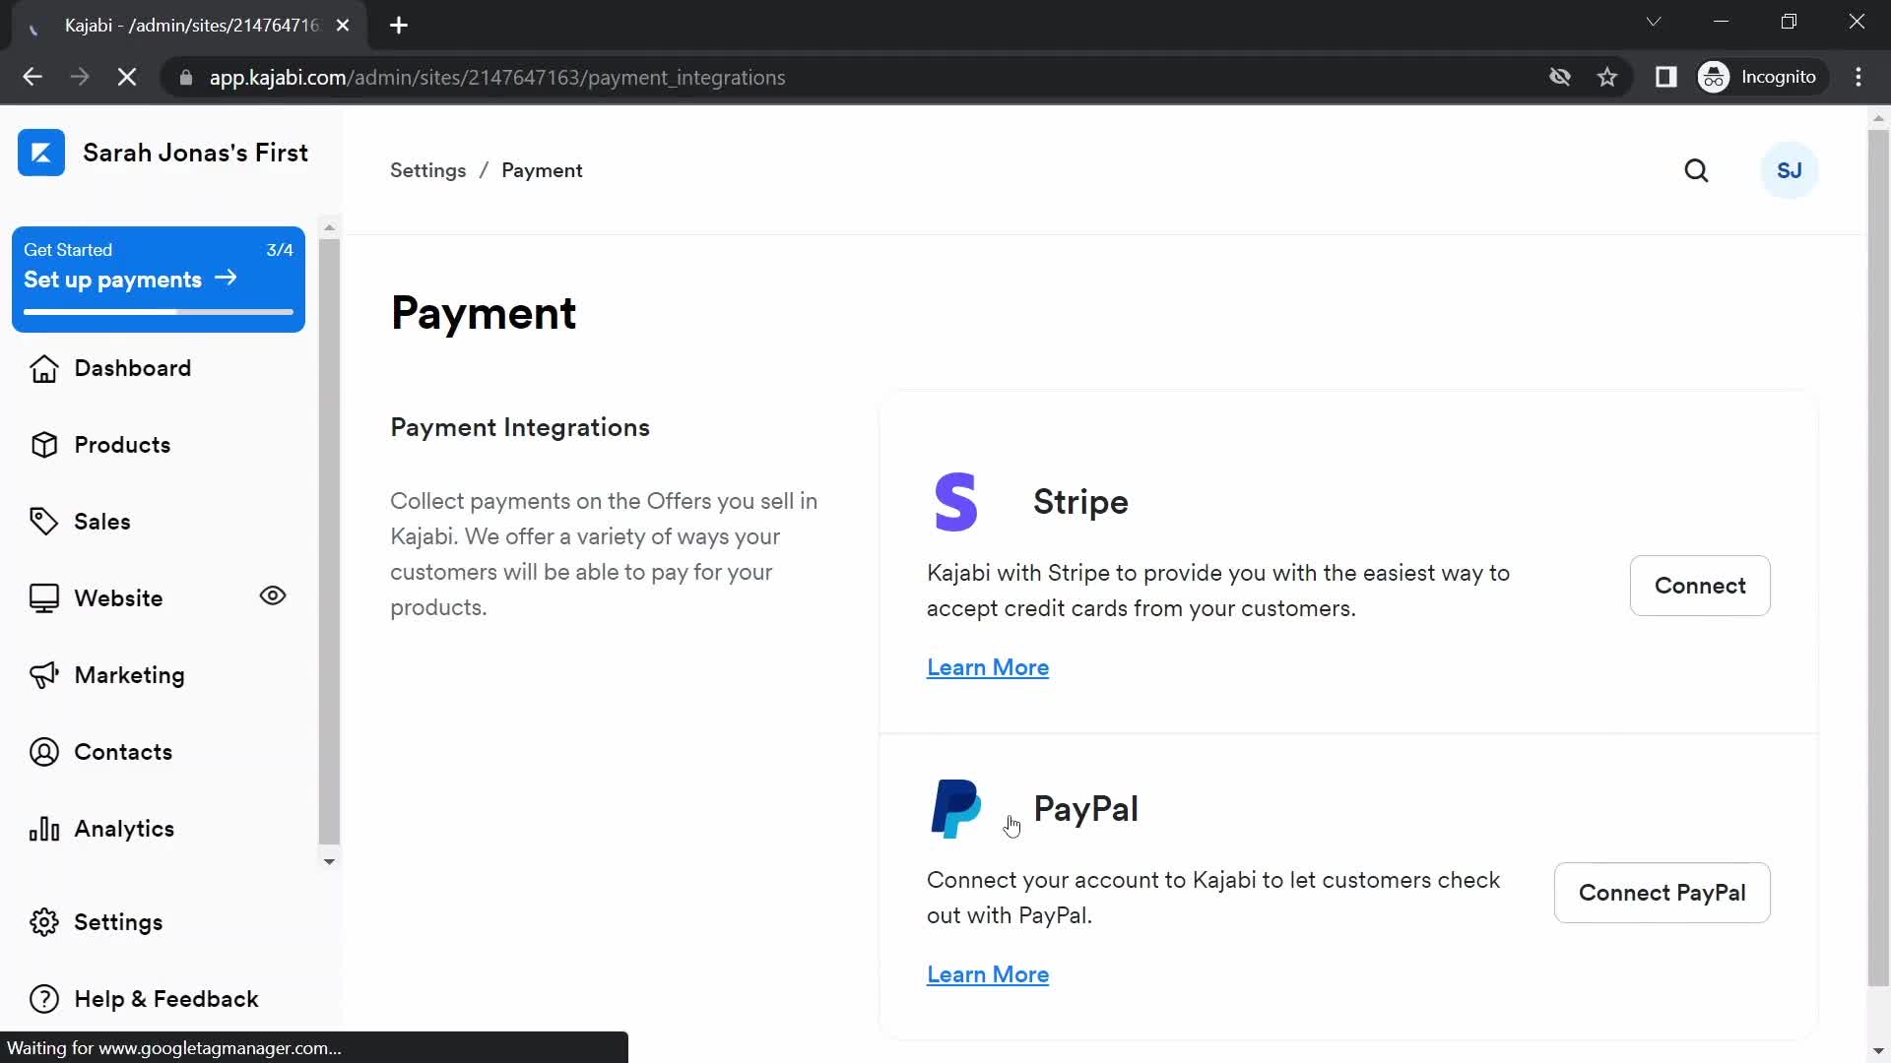View site information via the lock icon
This screenshot has width=1891, height=1063.
(x=185, y=77)
